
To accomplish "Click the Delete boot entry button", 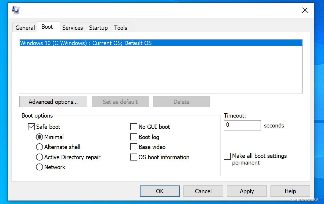I will (x=181, y=102).
